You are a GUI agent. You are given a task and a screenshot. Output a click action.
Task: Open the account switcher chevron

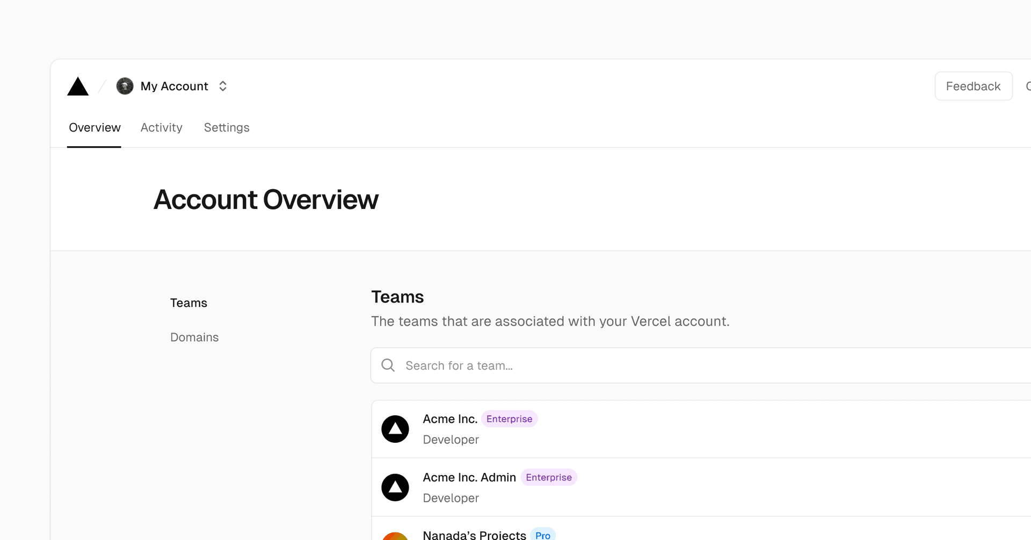223,86
